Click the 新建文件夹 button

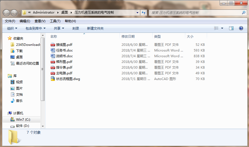(x=95, y=28)
